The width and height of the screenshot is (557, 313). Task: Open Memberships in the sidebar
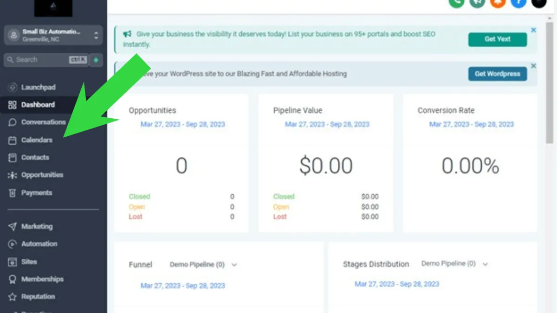click(36, 279)
